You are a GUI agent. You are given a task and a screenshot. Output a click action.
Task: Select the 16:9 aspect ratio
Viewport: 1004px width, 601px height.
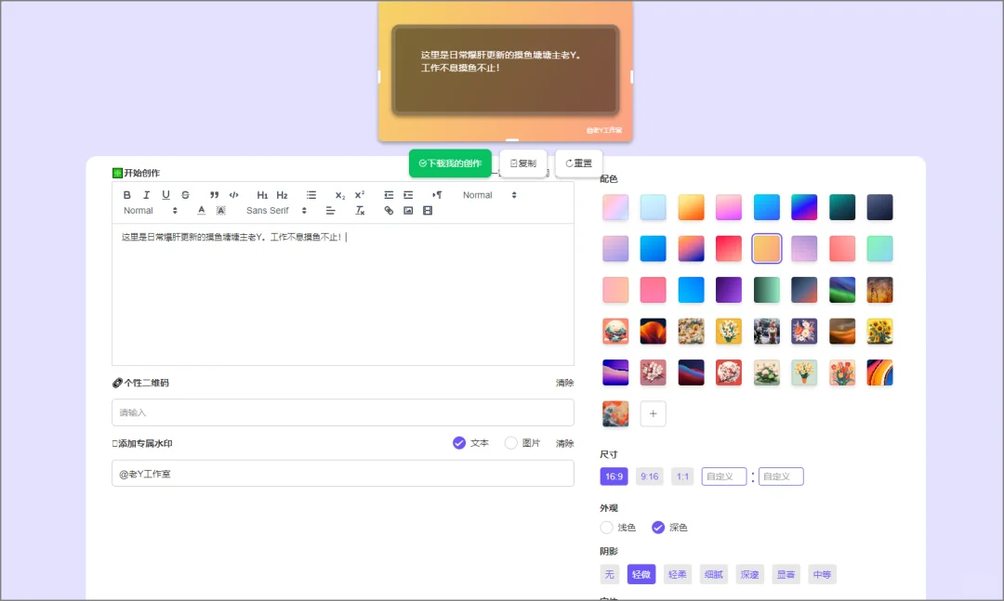tap(614, 476)
